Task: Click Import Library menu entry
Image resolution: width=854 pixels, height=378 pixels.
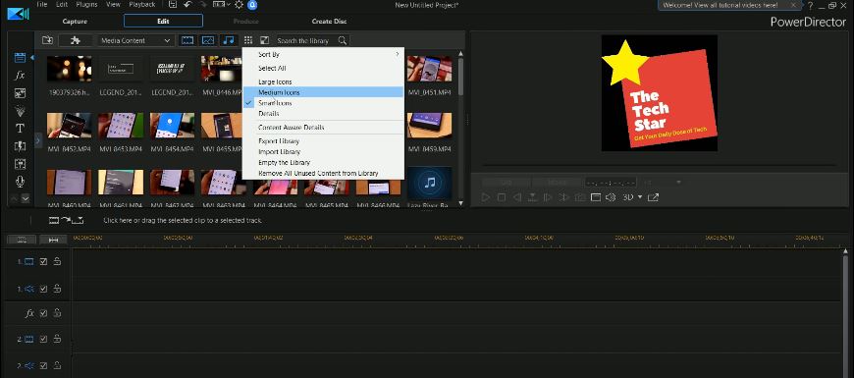Action: (x=324, y=152)
